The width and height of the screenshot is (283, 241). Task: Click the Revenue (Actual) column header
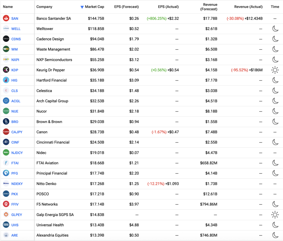pos(248,7)
